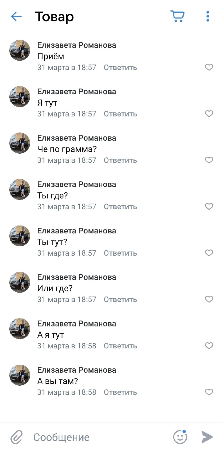Open the shopping cart
Viewport: 223px width, 451px height.
pos(177,16)
